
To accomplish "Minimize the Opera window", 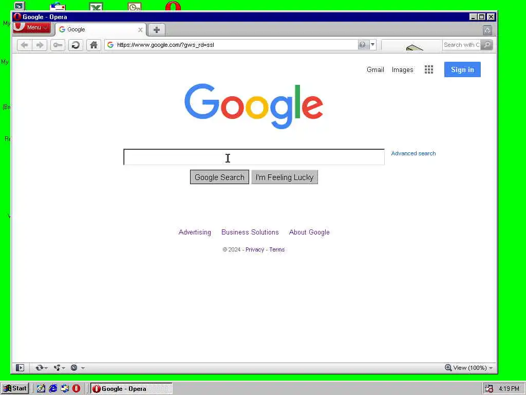I will click(473, 17).
